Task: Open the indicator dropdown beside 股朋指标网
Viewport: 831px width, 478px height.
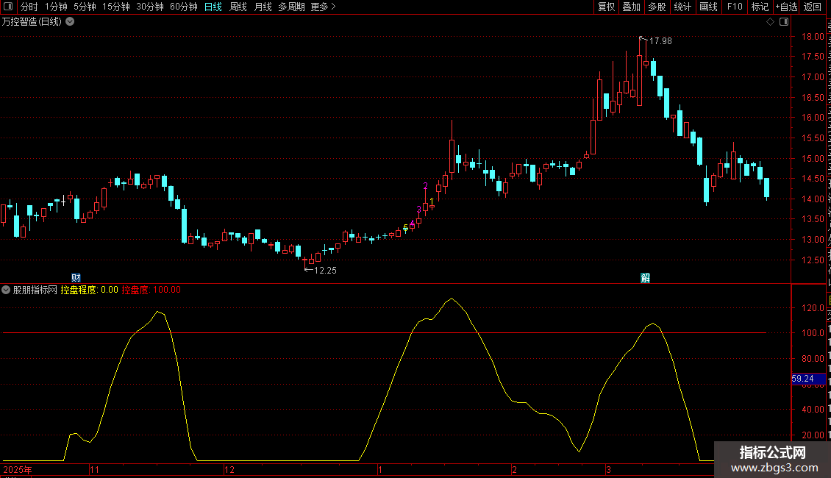Action: (6, 290)
